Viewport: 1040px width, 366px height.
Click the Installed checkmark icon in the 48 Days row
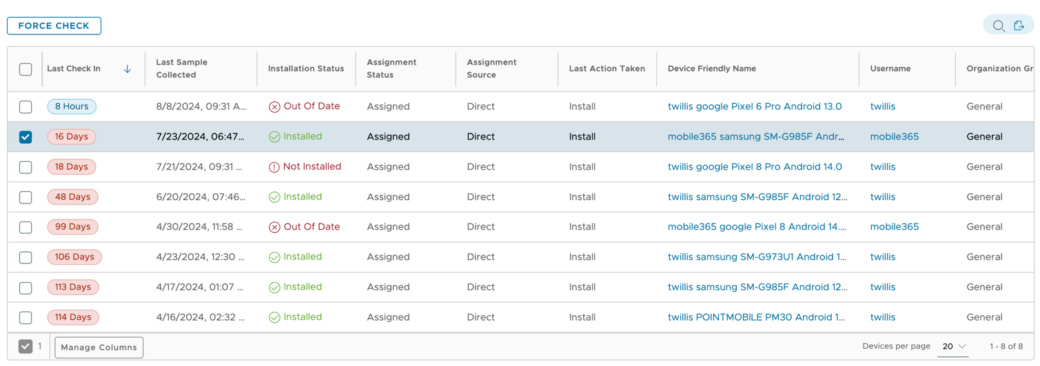(x=274, y=197)
